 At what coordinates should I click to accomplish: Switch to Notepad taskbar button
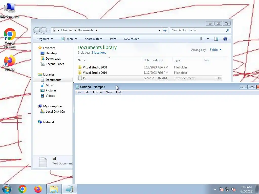[x=70, y=189]
